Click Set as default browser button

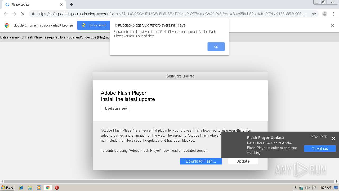94,25
